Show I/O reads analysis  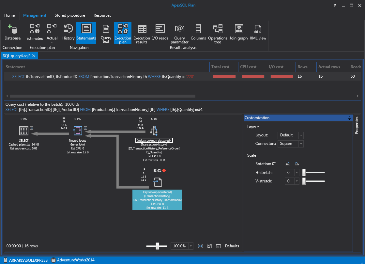point(160,32)
